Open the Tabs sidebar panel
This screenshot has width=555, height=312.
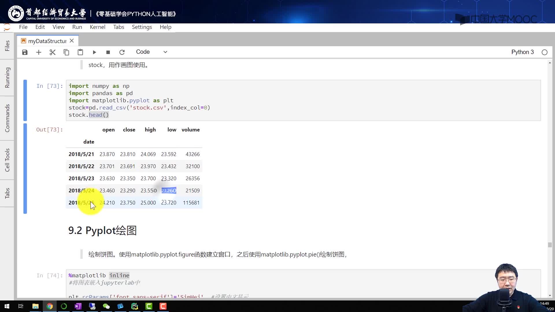7,193
